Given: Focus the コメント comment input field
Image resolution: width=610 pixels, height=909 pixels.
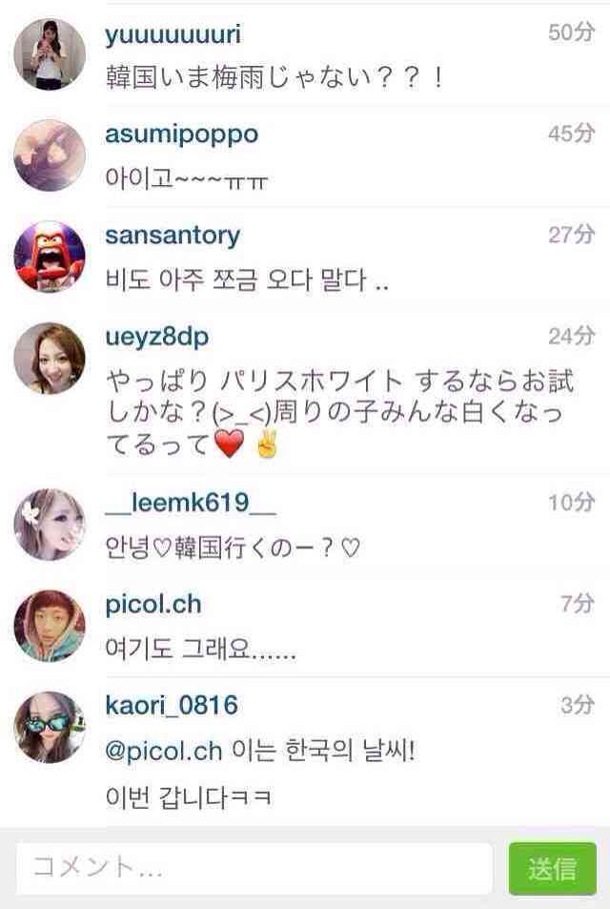Looking at the screenshot, I should click(254, 868).
